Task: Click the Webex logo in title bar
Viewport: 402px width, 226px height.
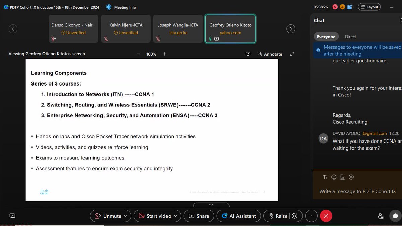Action: (6, 7)
